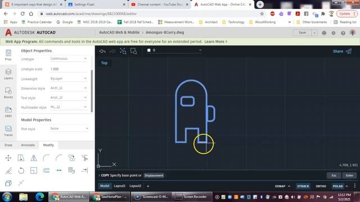Switch to the Draw tab

point(8,145)
